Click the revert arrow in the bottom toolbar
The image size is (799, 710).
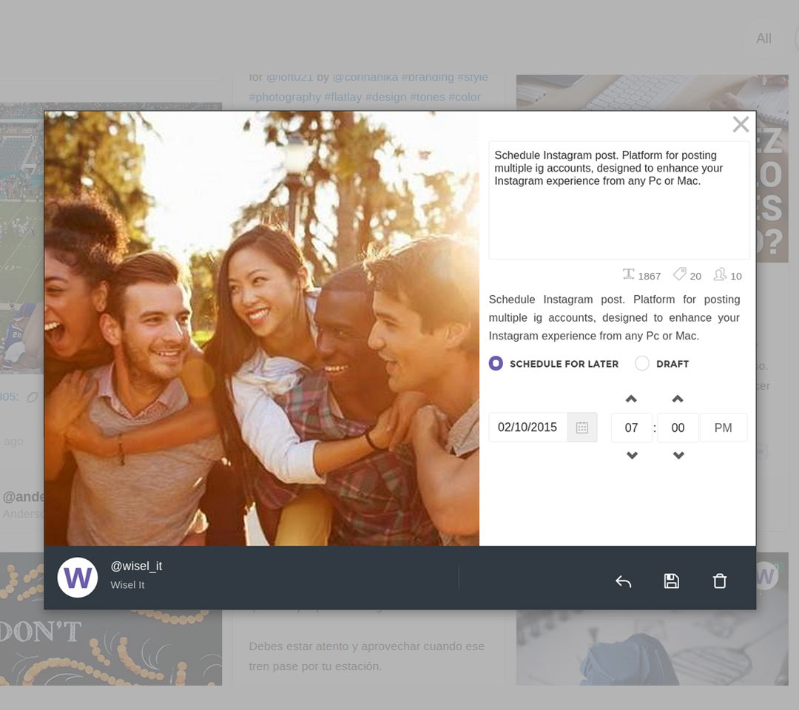click(623, 581)
